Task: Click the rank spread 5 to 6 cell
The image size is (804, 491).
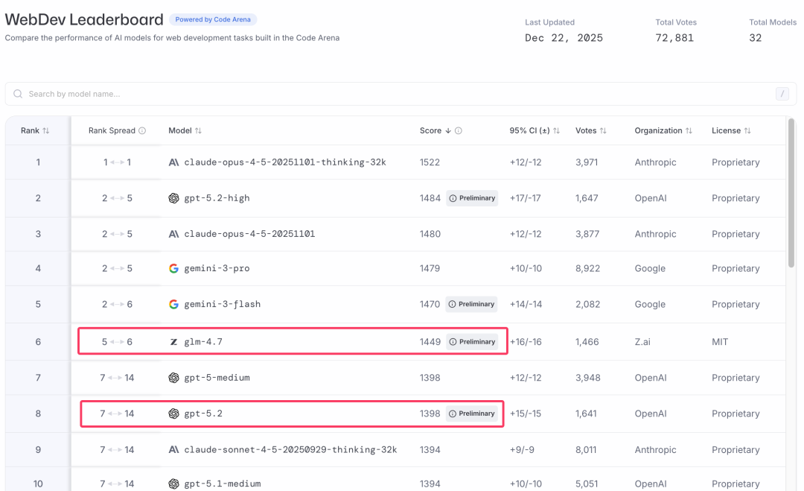Action: (x=117, y=342)
